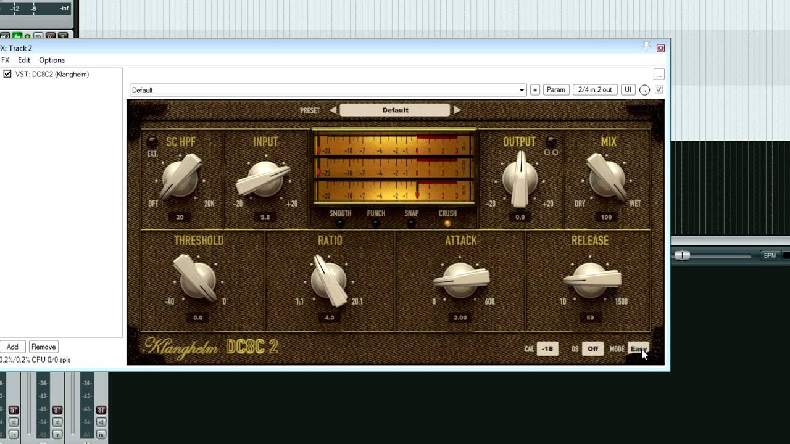The width and height of the screenshot is (790, 444).
Task: Click the track env button
Action: (x=4, y=36)
